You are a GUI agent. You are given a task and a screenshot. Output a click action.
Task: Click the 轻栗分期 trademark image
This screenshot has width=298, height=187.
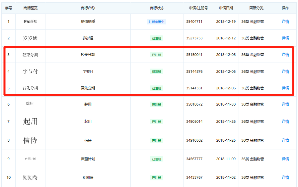pos(30,55)
